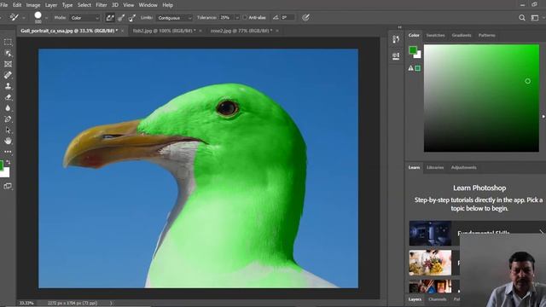Select the Path Selection arrow tool
The height and width of the screenshot is (307, 546).
tap(8, 130)
